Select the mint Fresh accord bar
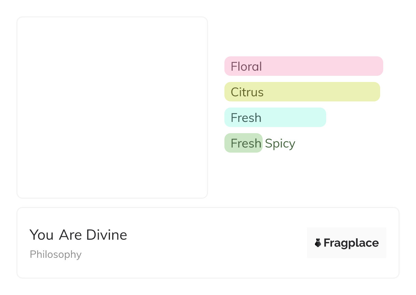The width and height of the screenshot is (416, 295). point(294,117)
